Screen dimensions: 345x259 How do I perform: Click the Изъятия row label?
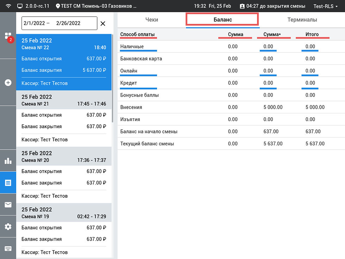tap(130, 119)
